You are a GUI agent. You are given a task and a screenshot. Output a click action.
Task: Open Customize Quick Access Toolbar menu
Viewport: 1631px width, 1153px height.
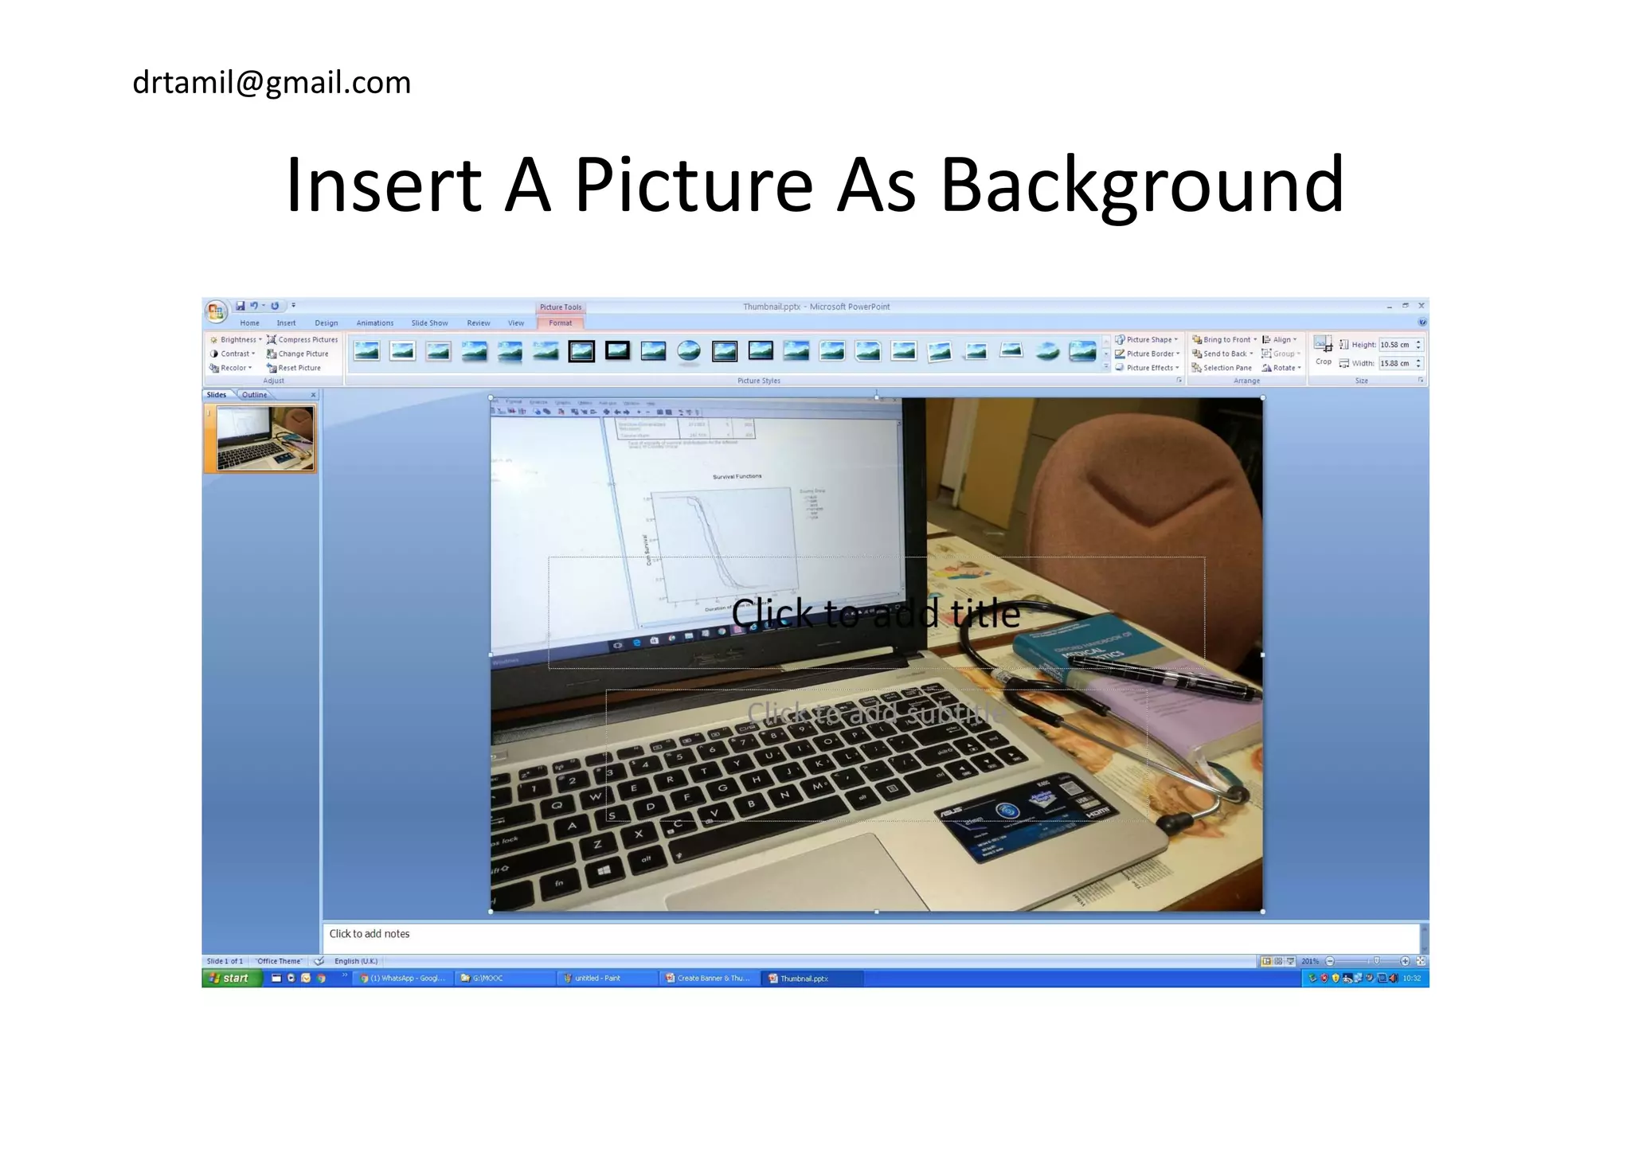(x=293, y=306)
